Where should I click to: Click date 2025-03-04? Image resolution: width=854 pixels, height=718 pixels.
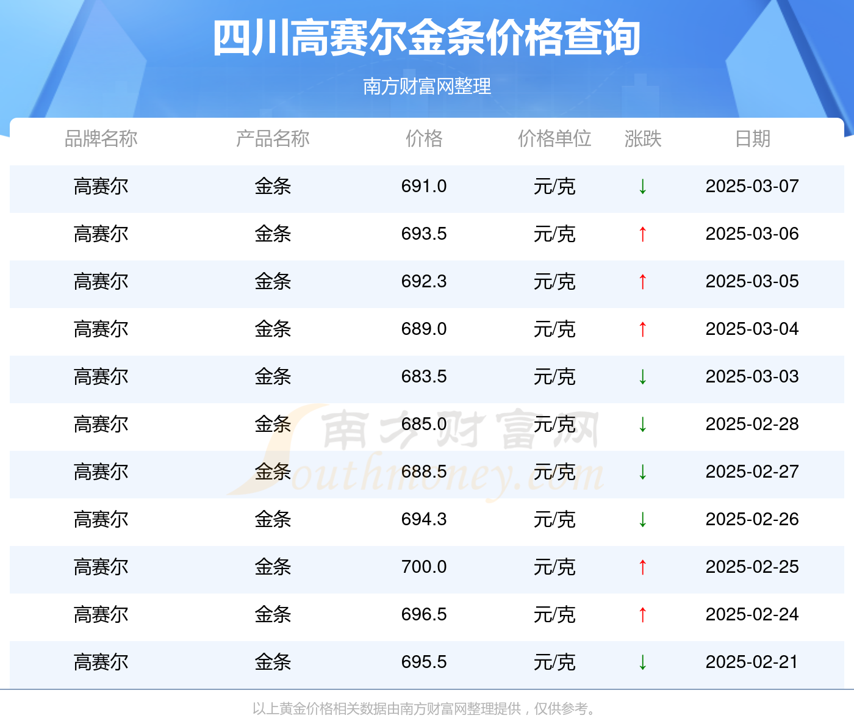click(752, 329)
